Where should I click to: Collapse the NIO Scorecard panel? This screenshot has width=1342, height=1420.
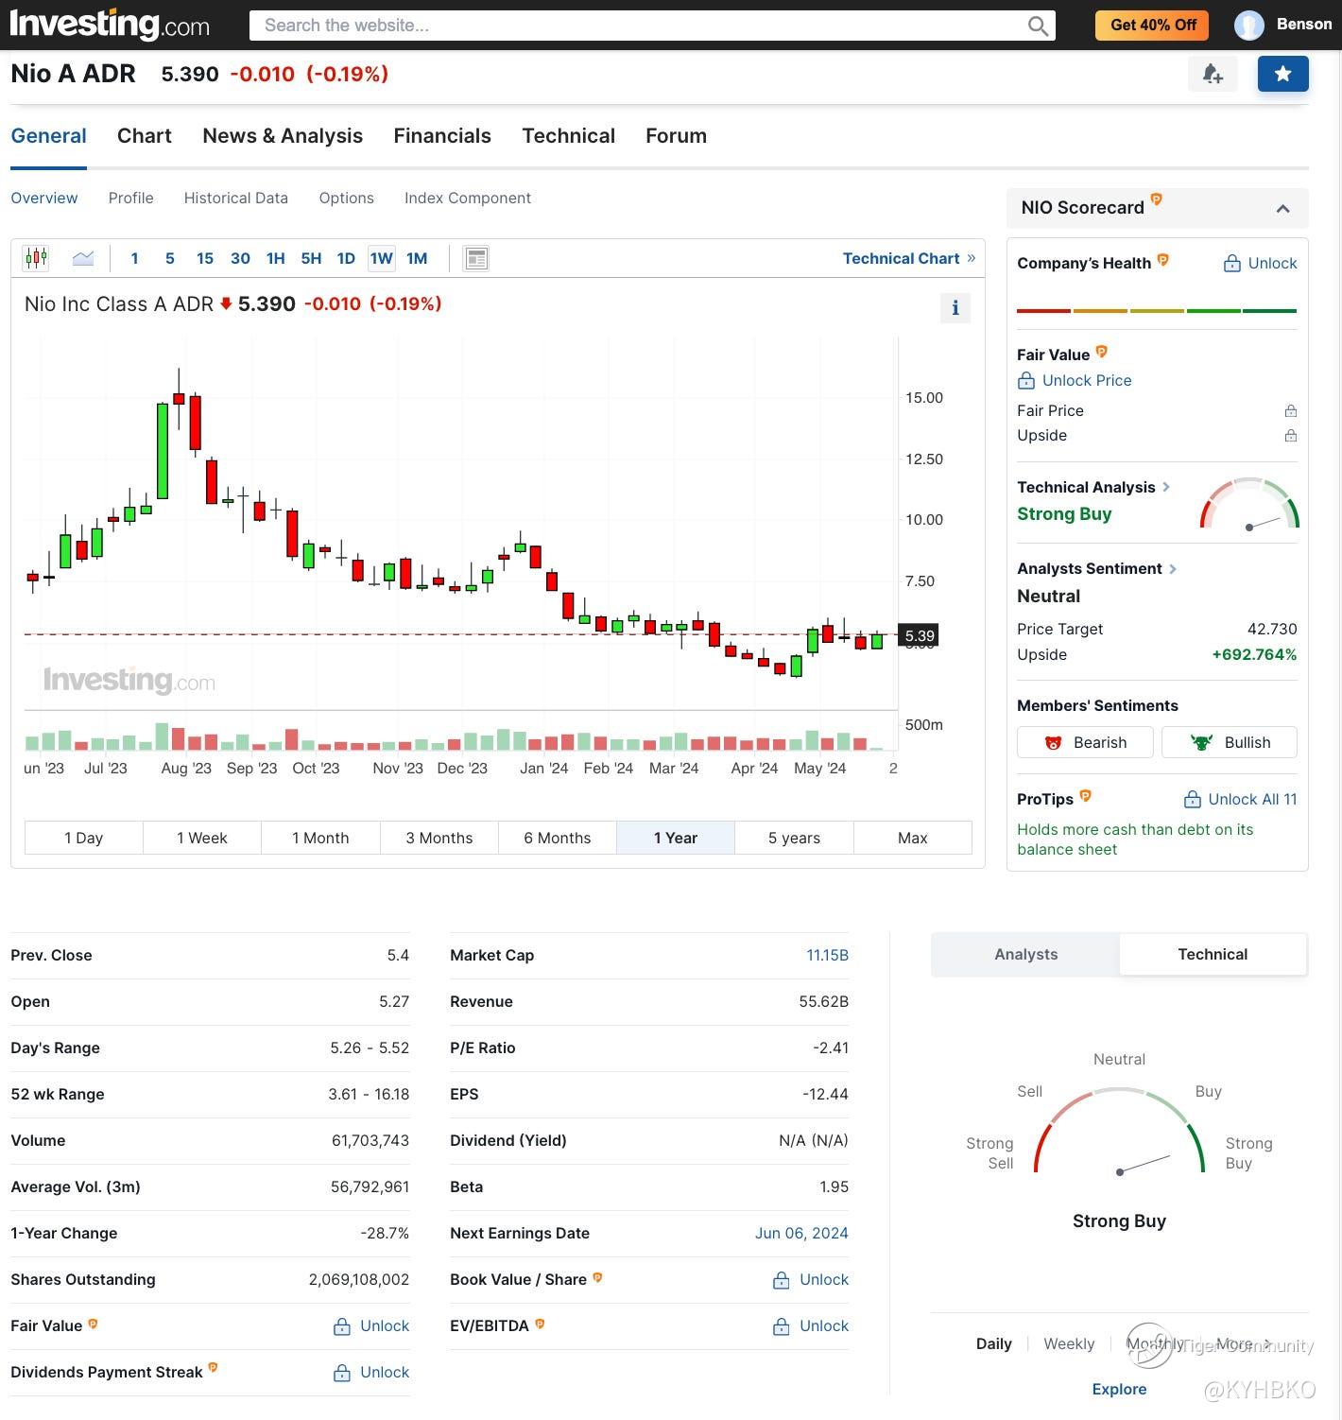click(1282, 209)
